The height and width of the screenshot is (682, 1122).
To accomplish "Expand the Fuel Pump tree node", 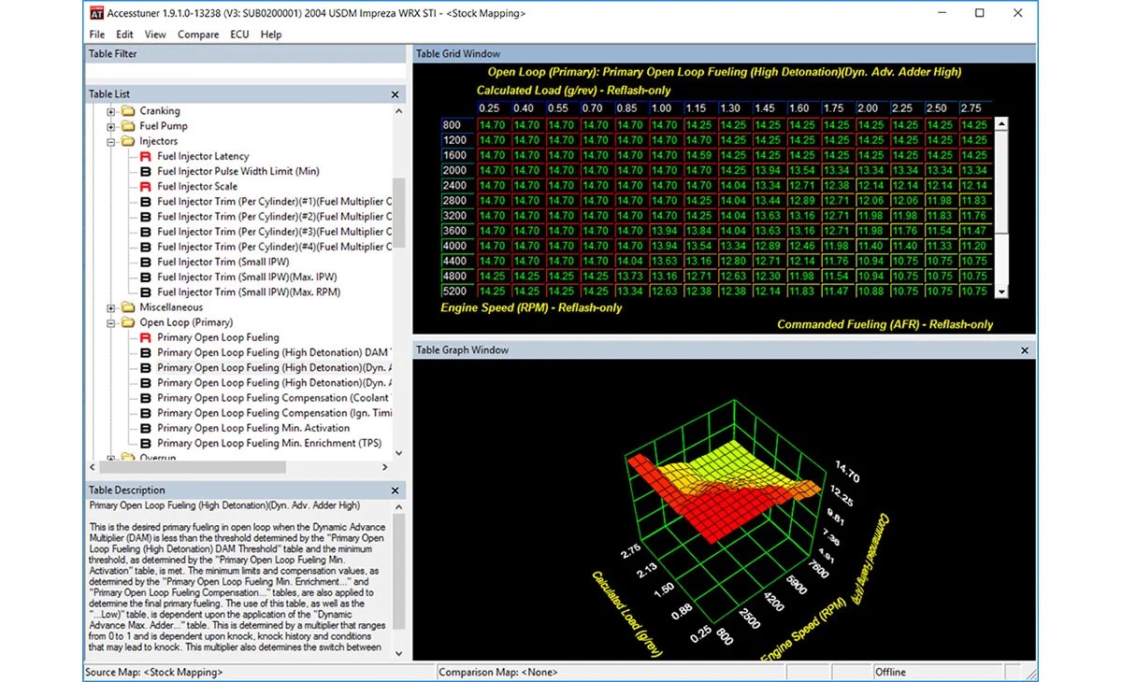I will (111, 126).
